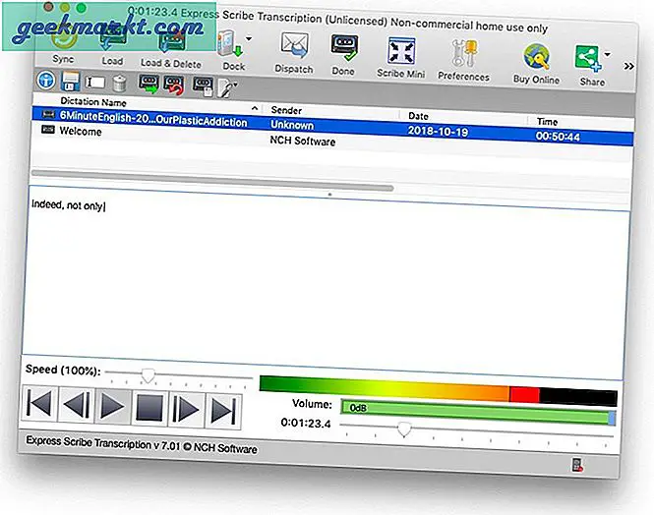Jump to start with rewind-to-beginning button
Viewport: 654px width, 515px height.
click(38, 405)
